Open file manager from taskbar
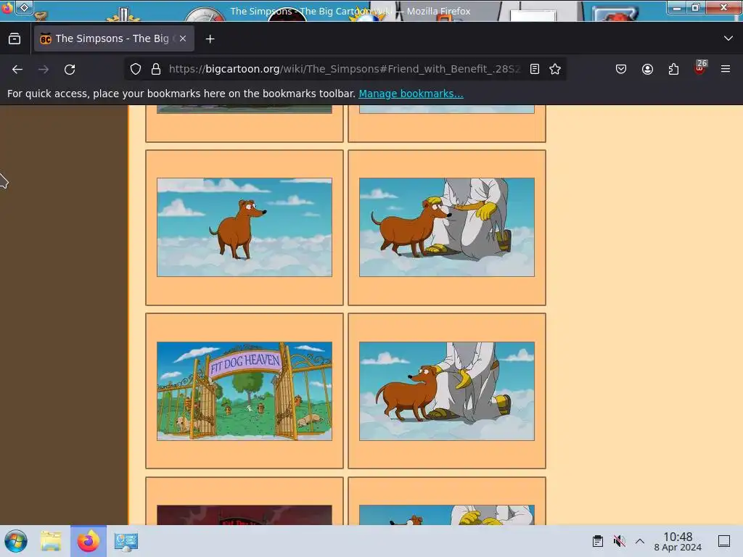Screen dimensions: 743x557 coord(51,541)
